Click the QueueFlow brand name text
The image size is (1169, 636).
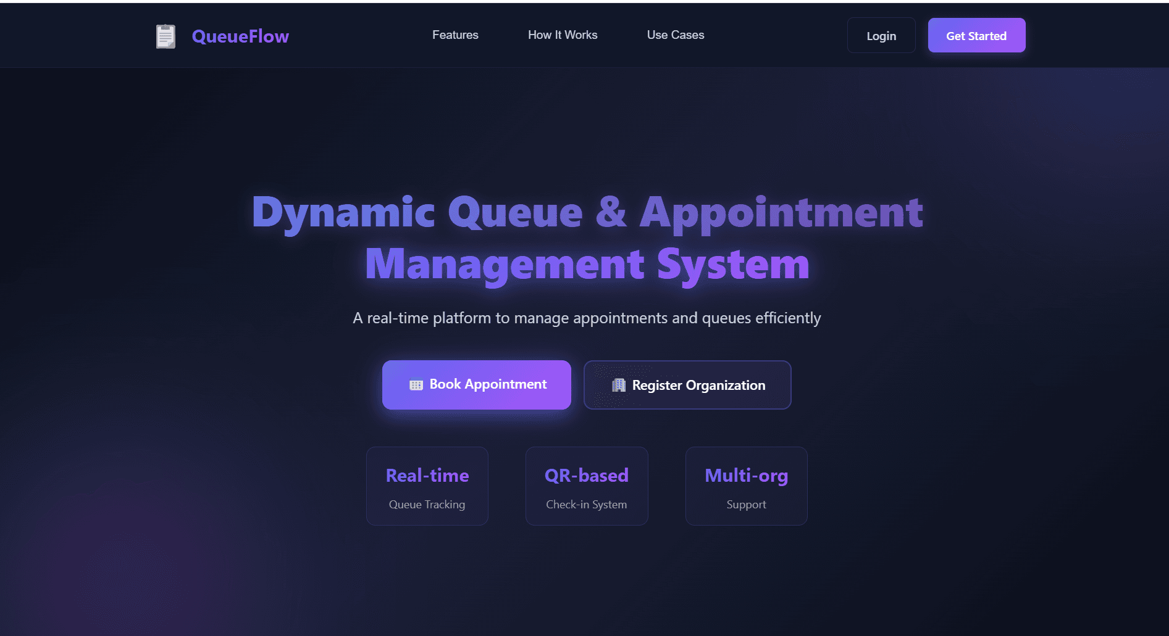[240, 36]
